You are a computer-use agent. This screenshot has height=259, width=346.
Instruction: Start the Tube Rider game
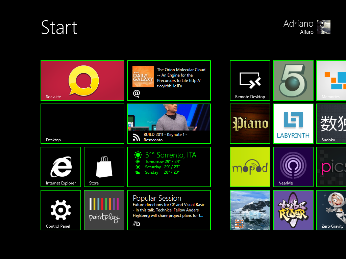293,210
